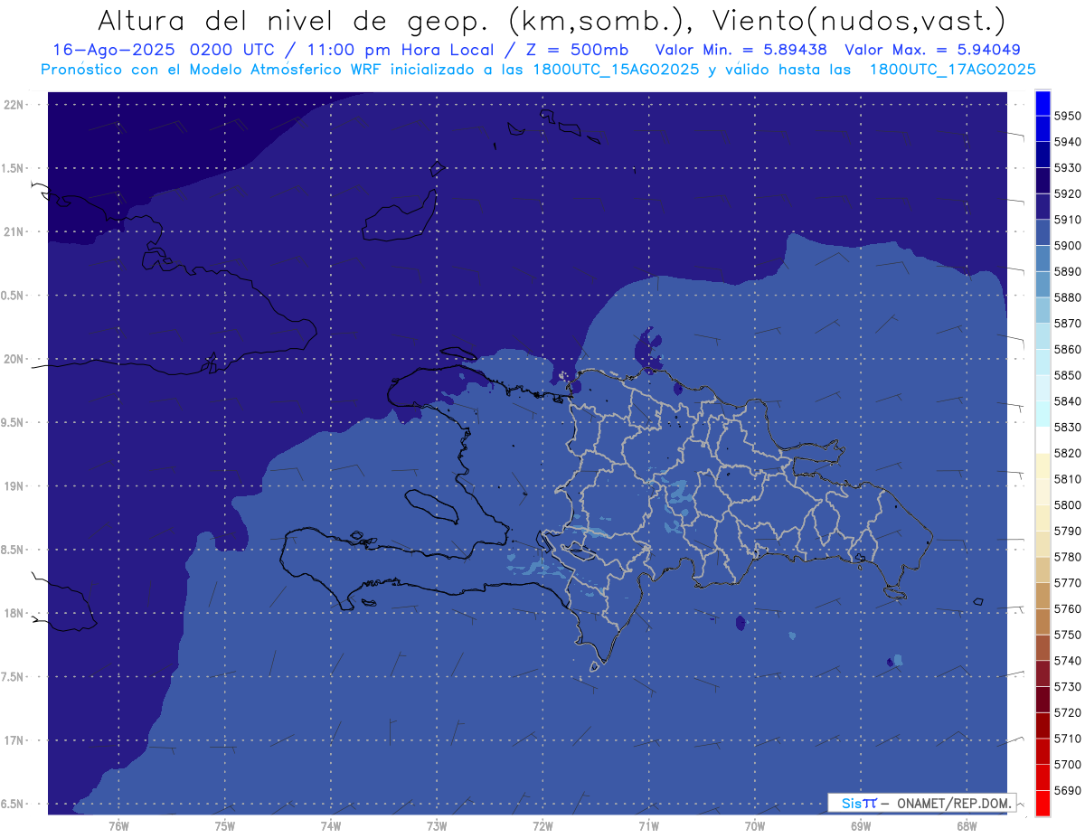Click the latitude label 20N

coord(14,359)
